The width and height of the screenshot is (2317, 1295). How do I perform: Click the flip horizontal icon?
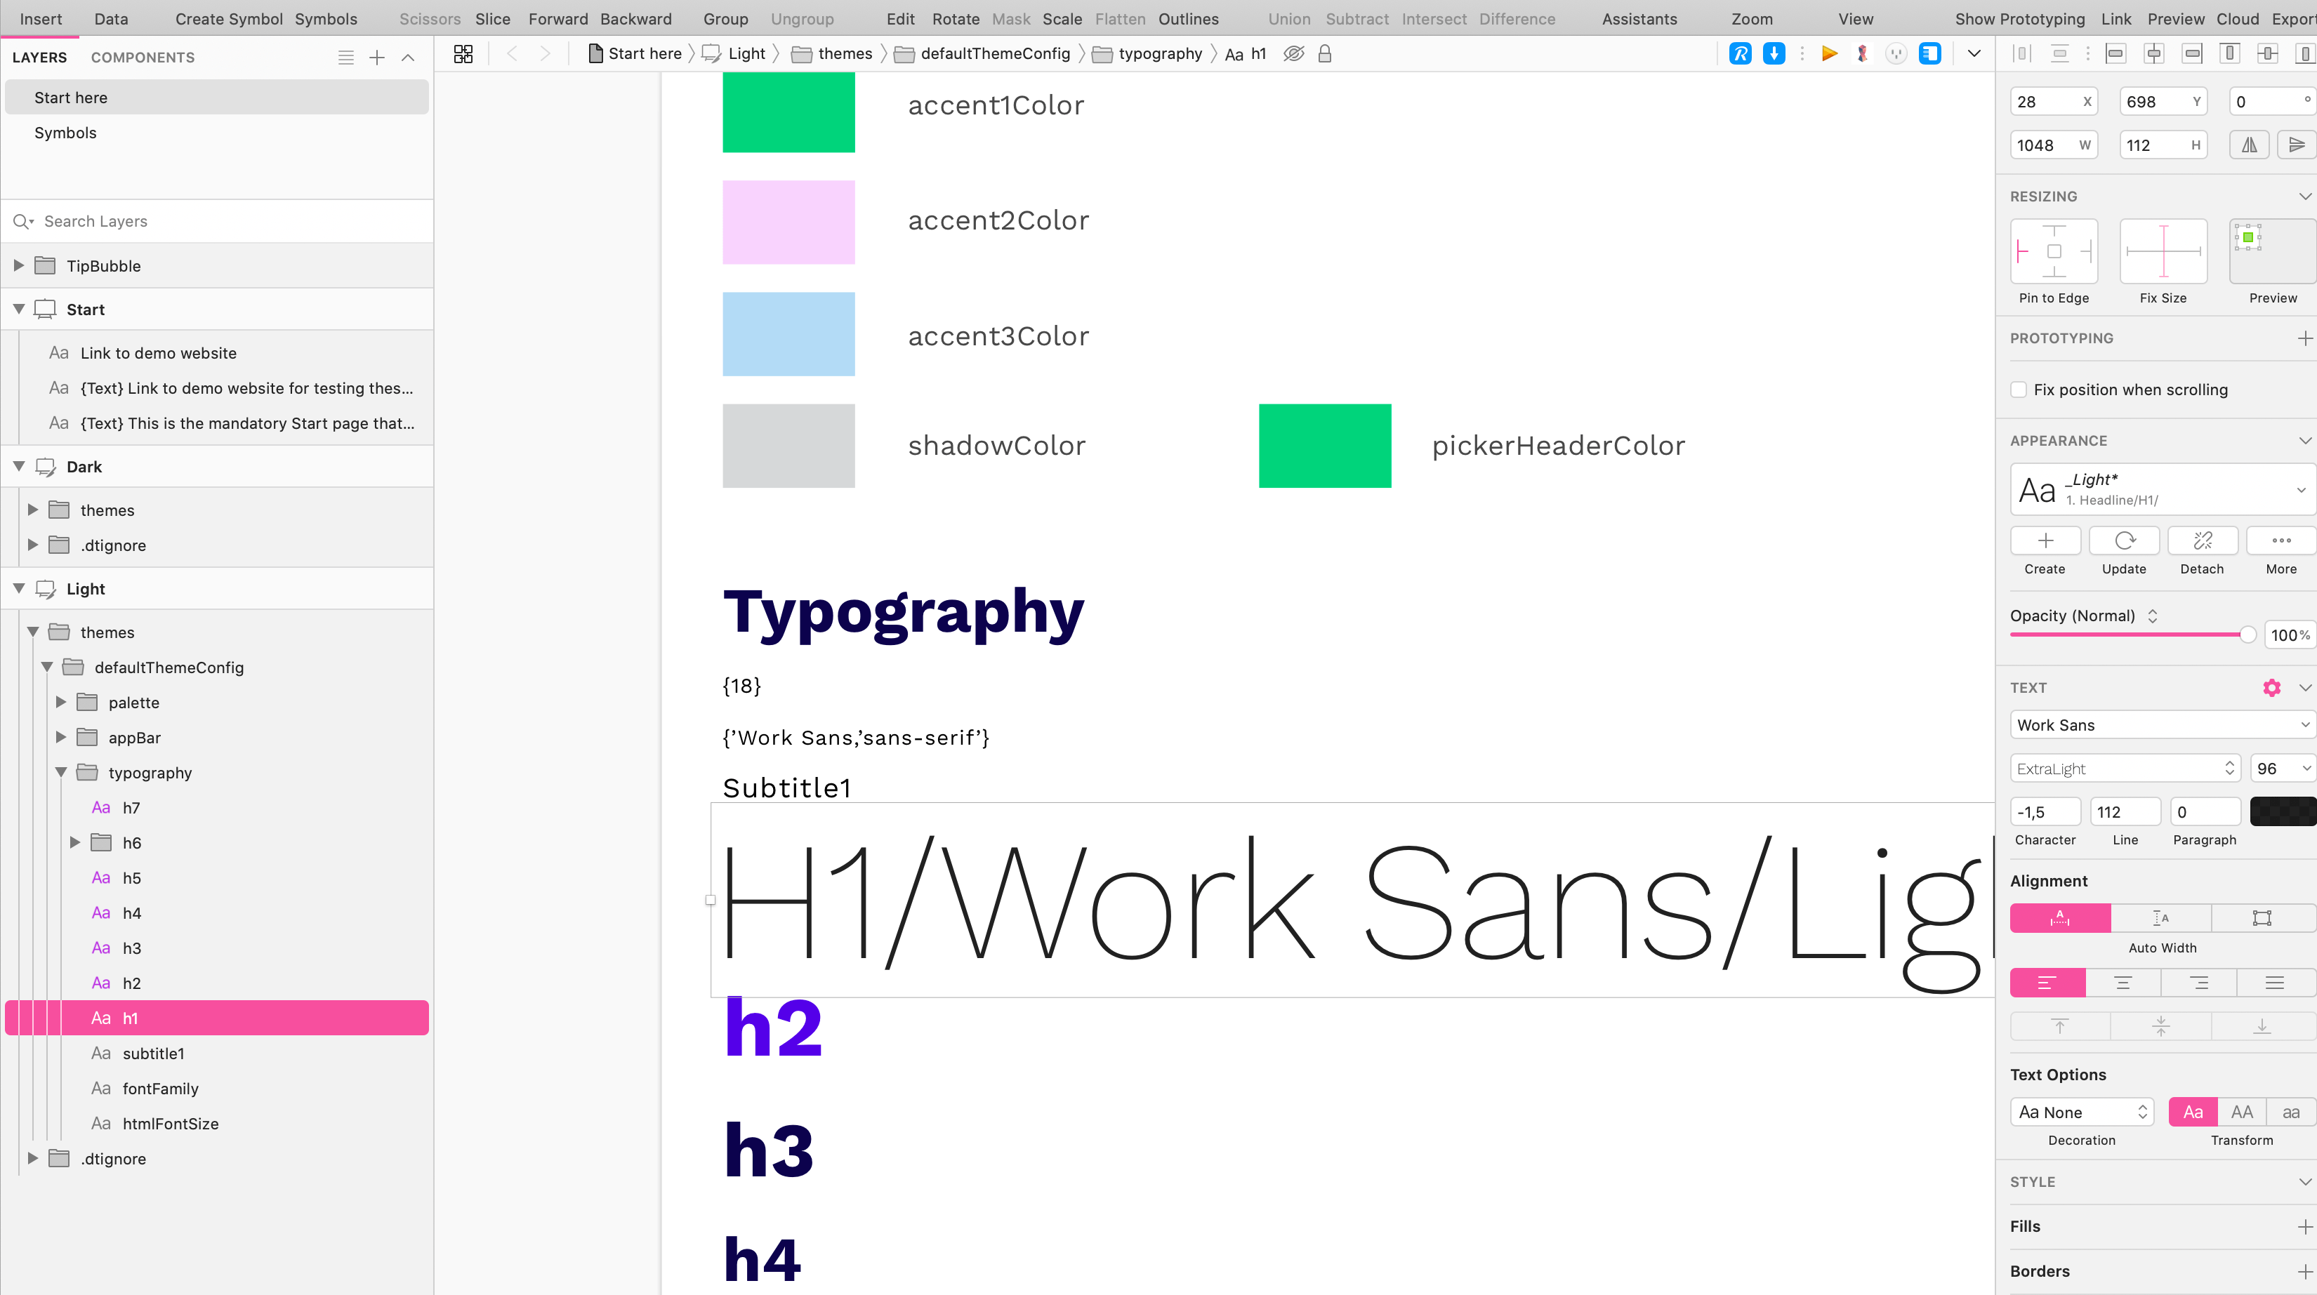tap(2249, 145)
